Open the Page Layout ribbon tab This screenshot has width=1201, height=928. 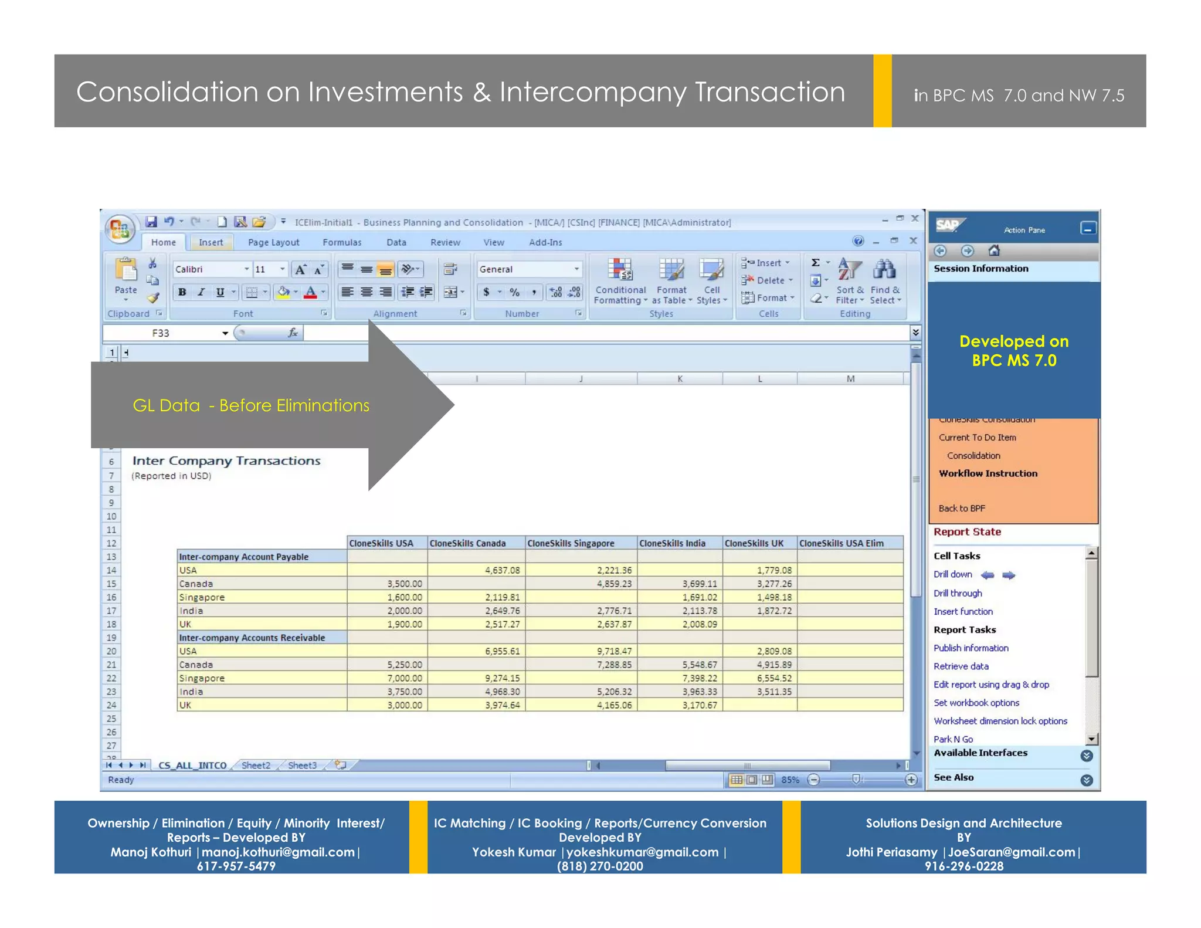[273, 242]
